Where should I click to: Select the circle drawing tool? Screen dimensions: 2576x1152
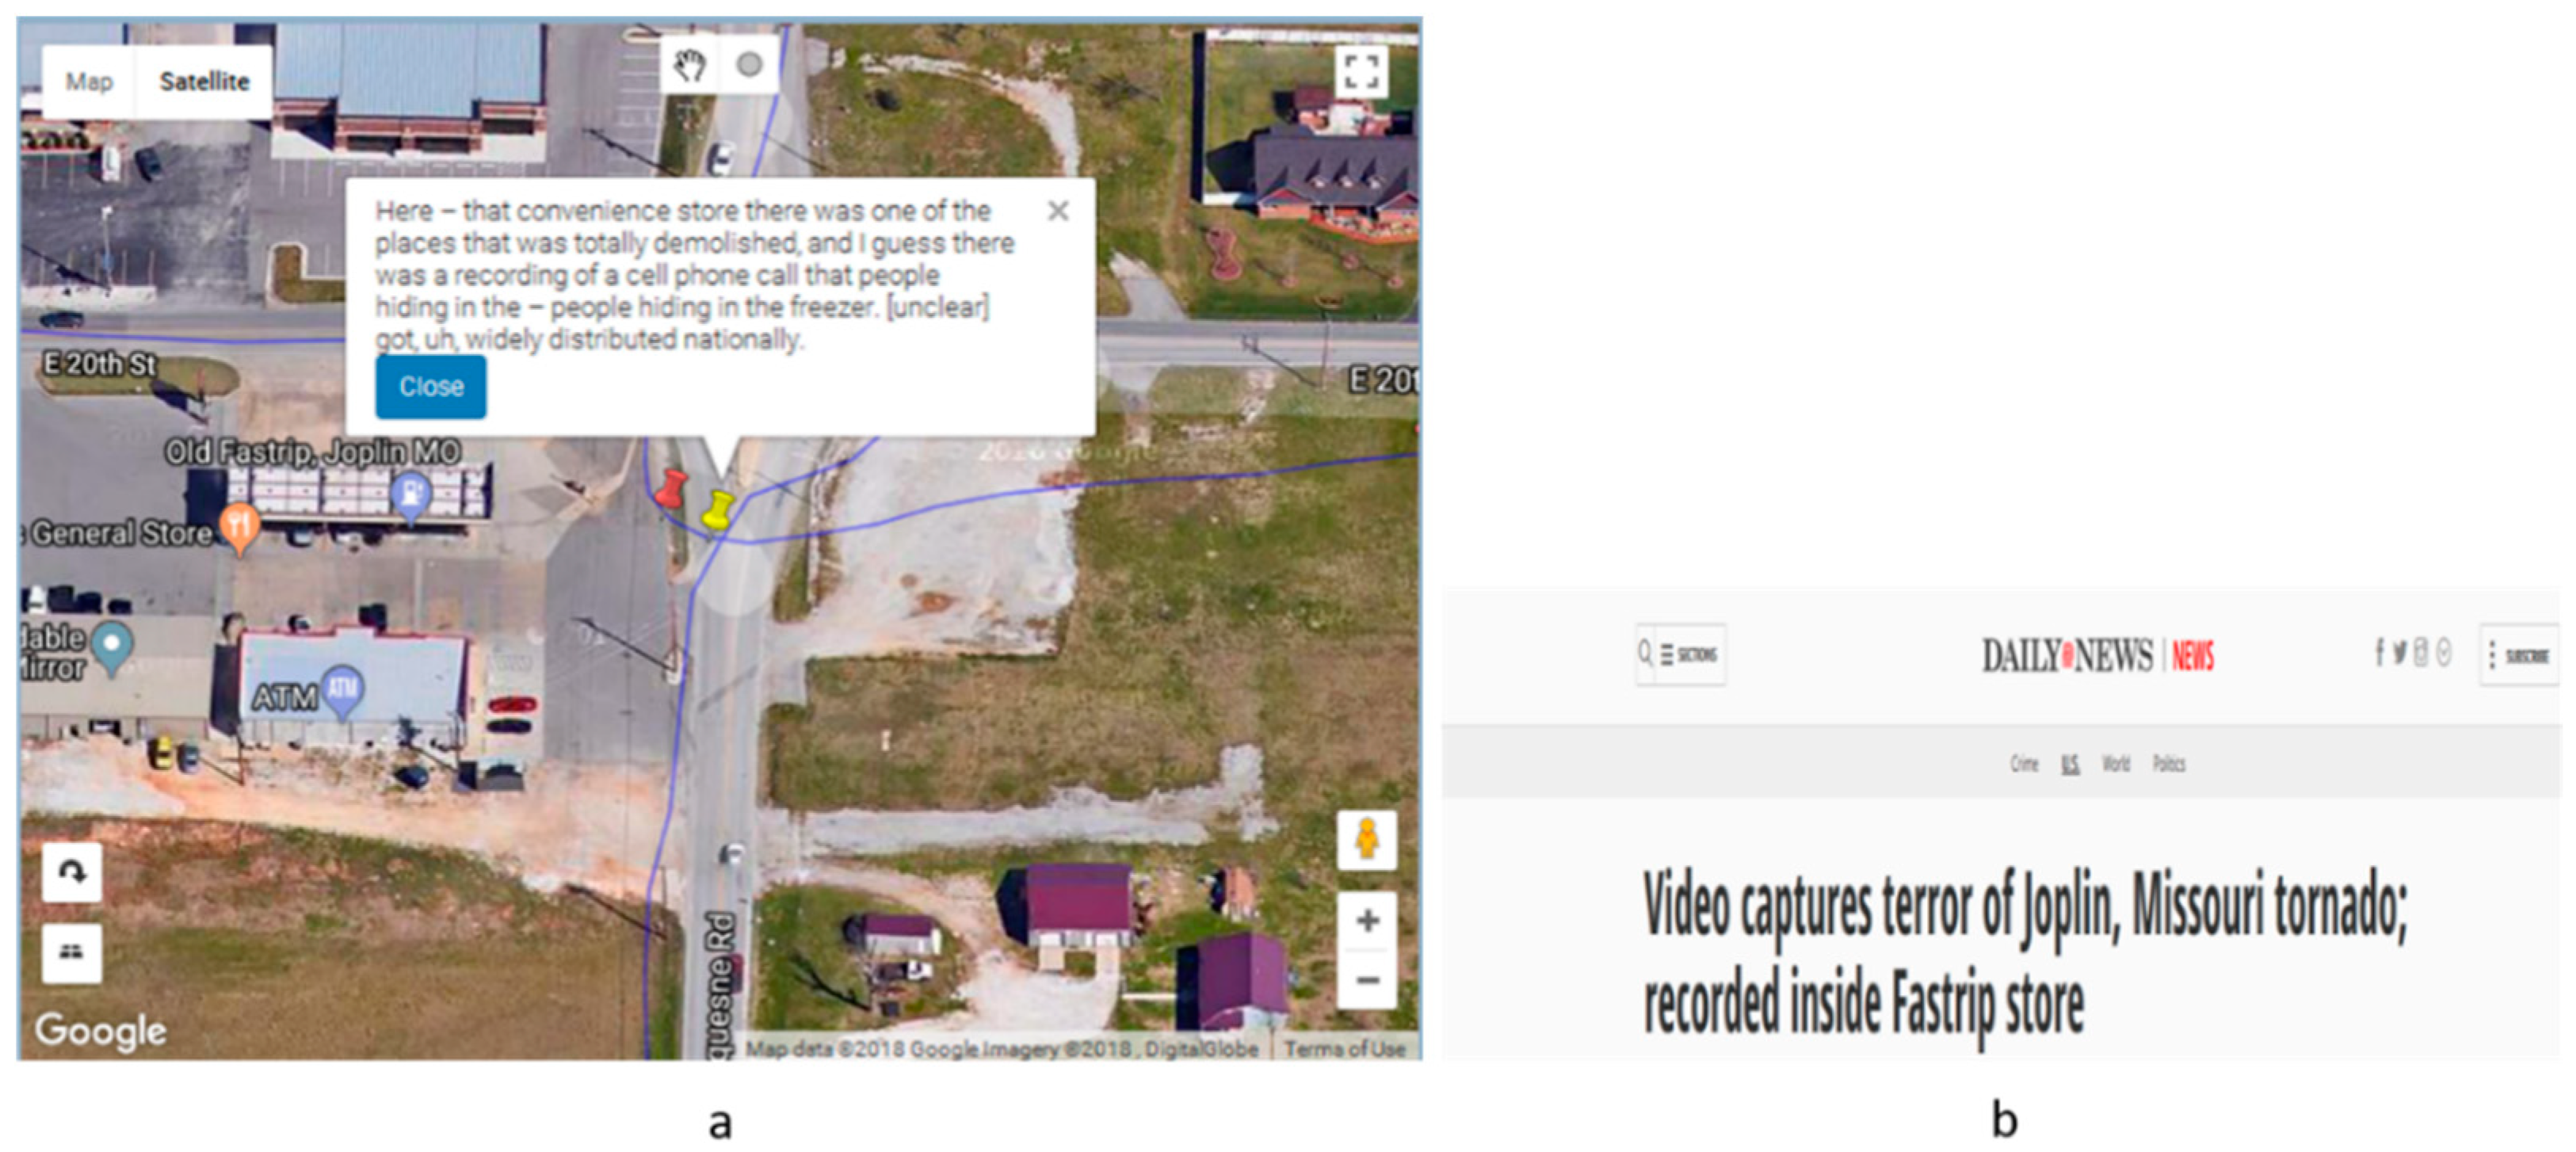click(749, 66)
